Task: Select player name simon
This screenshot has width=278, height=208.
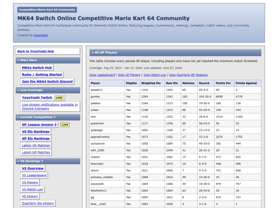Action: (95, 171)
